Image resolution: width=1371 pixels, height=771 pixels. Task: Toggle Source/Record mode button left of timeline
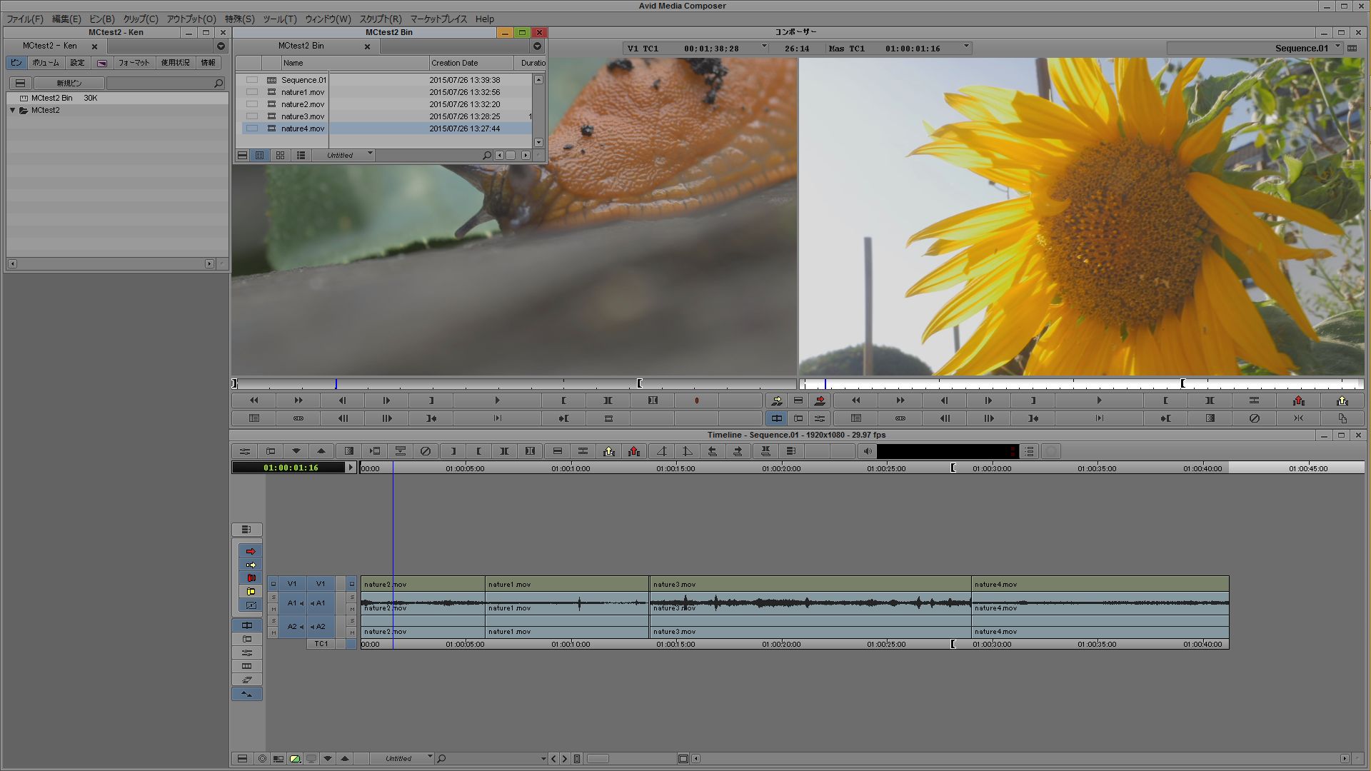(246, 625)
